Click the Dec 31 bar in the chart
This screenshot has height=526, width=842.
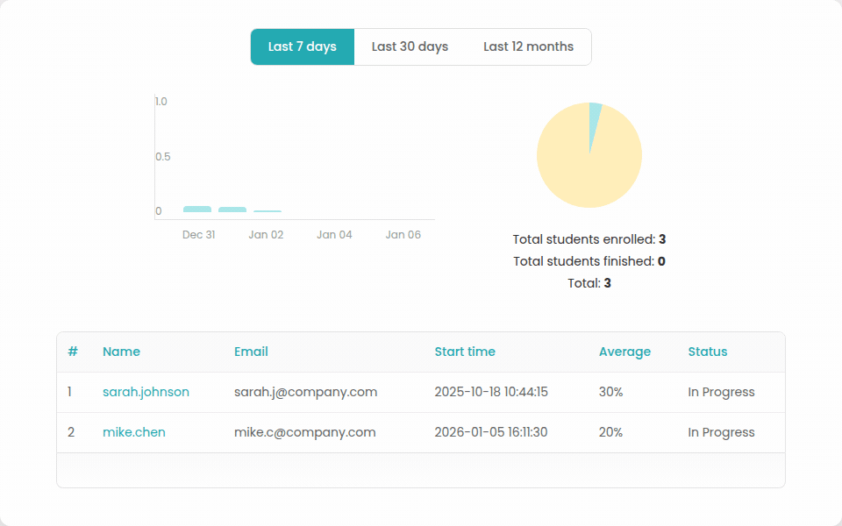pyautogui.click(x=197, y=209)
